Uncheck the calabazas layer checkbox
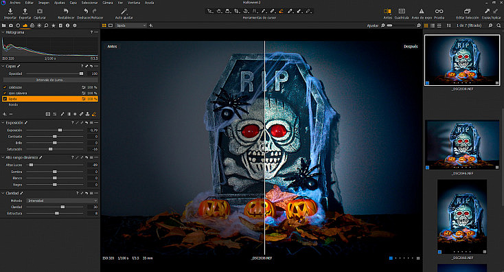Image resolution: width=504 pixels, height=272 pixels. 5,87
